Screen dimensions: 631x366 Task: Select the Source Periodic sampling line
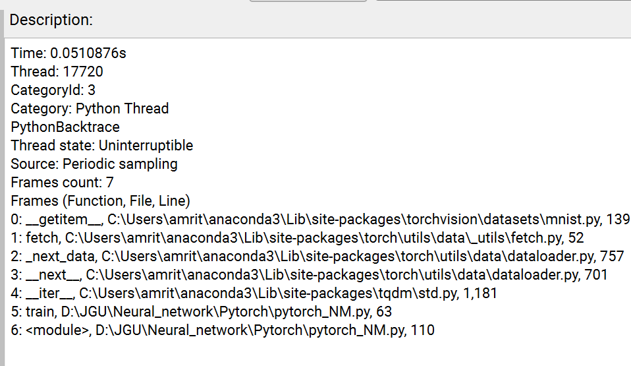pos(94,164)
